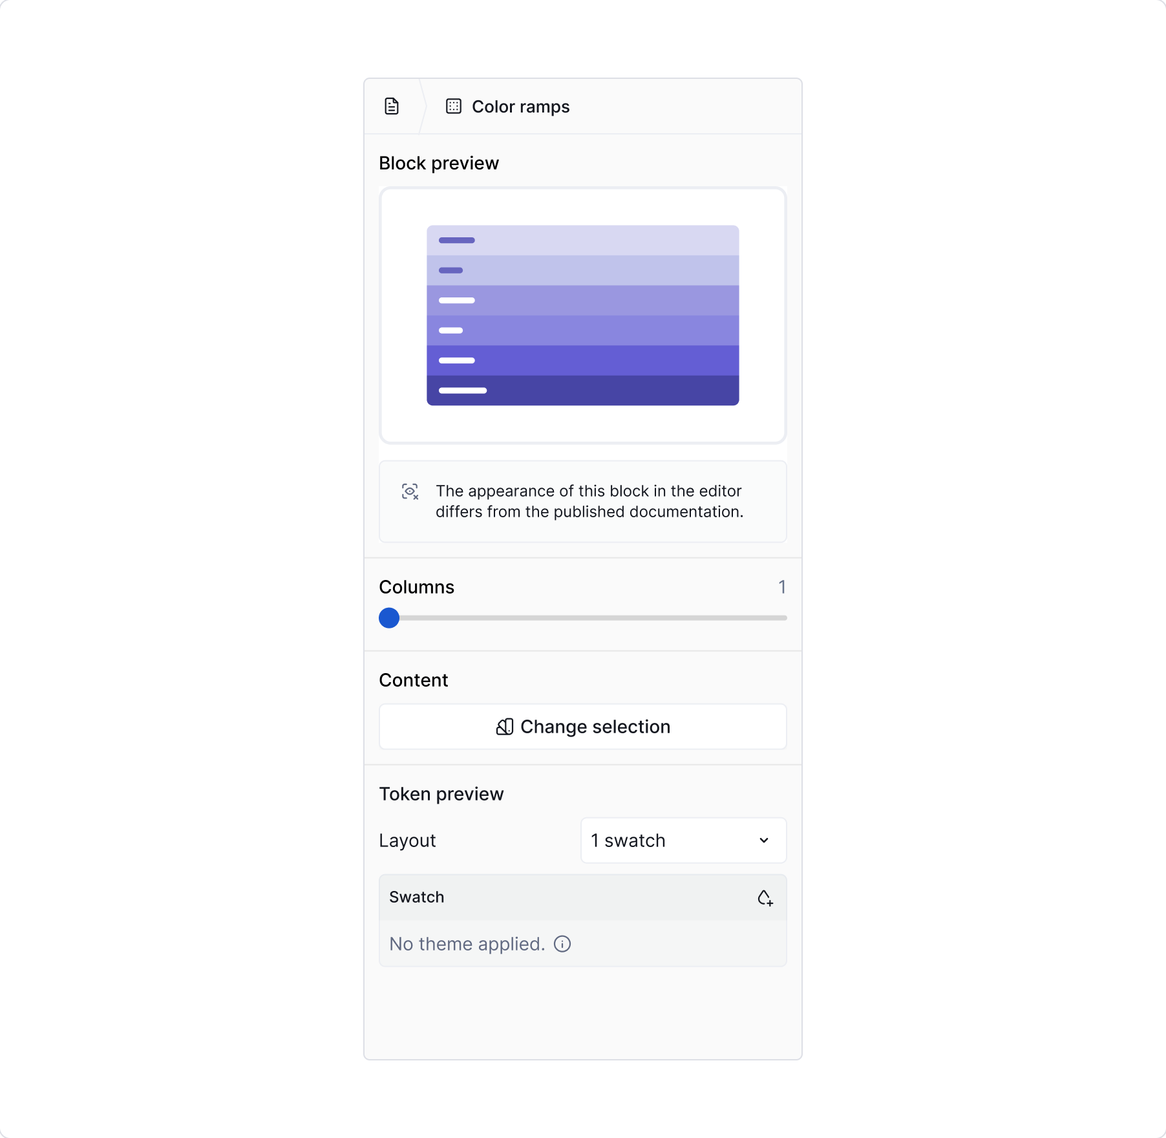This screenshot has height=1138, width=1166.
Task: Click the lightest purple stripe in the ramp preview
Action: click(582, 241)
